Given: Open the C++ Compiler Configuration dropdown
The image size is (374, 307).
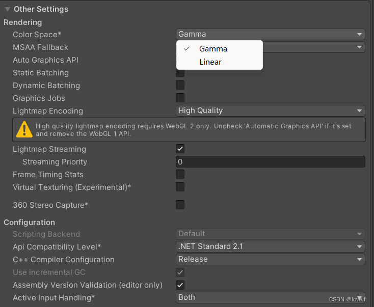Looking at the screenshot, I should (x=271, y=259).
